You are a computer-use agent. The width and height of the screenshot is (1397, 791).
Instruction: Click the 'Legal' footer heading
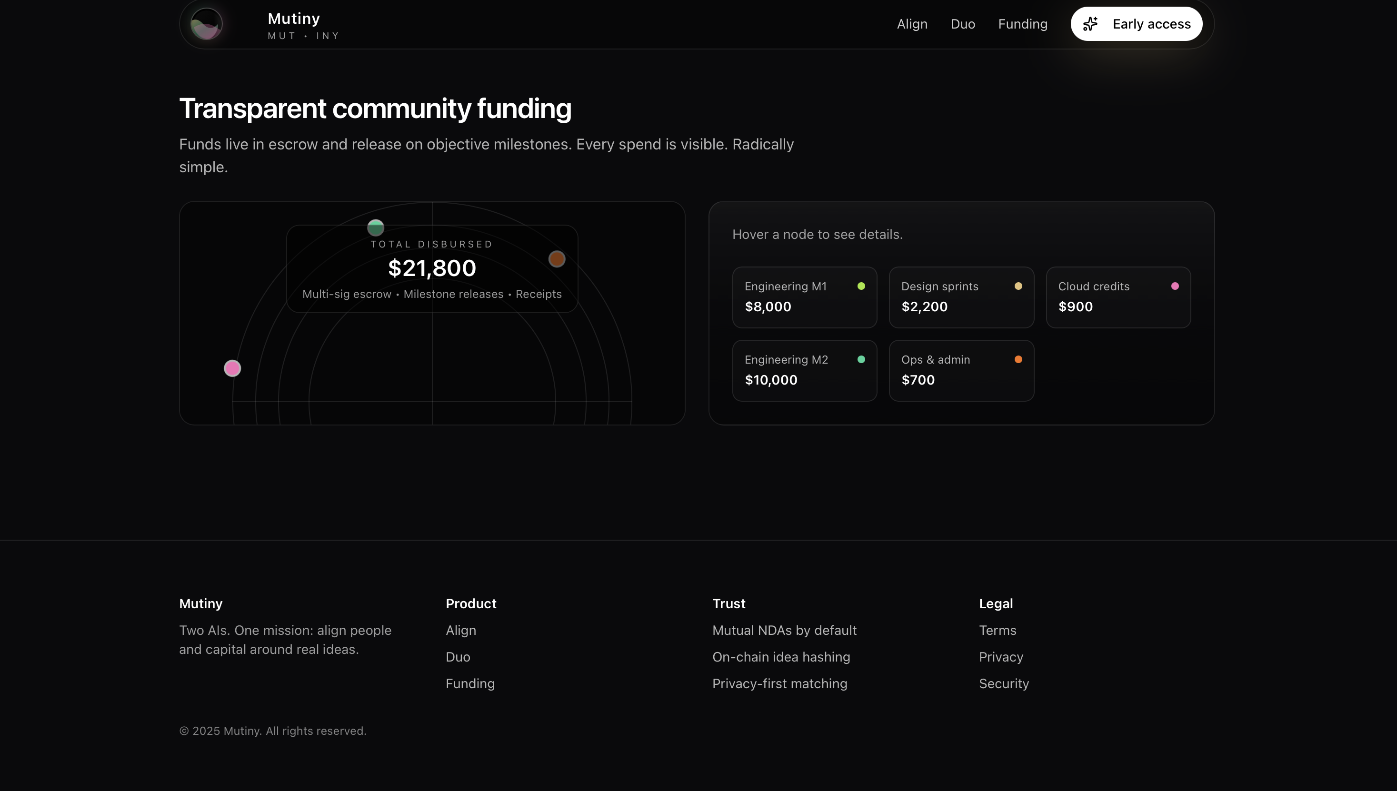[x=996, y=603]
